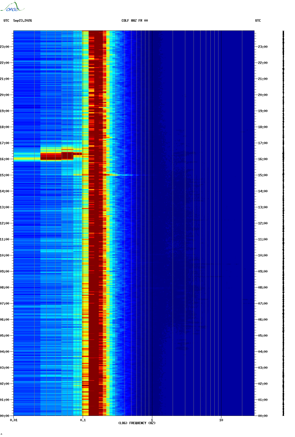This screenshot has height=437, width=295.
Task: Click the Sep23,2026 date label
Action: [x=22, y=21]
